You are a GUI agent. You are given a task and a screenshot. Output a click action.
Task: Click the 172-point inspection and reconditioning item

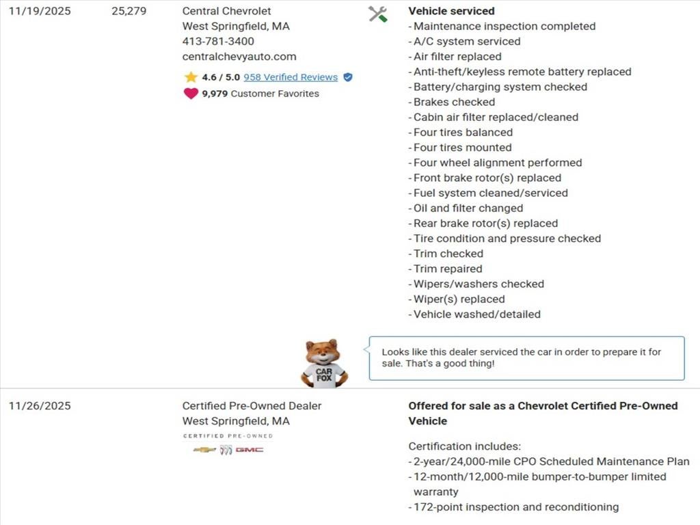(516, 507)
